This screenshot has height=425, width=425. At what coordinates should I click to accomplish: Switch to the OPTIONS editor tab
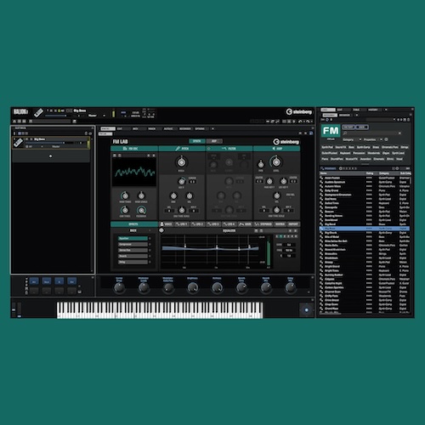[200, 128]
